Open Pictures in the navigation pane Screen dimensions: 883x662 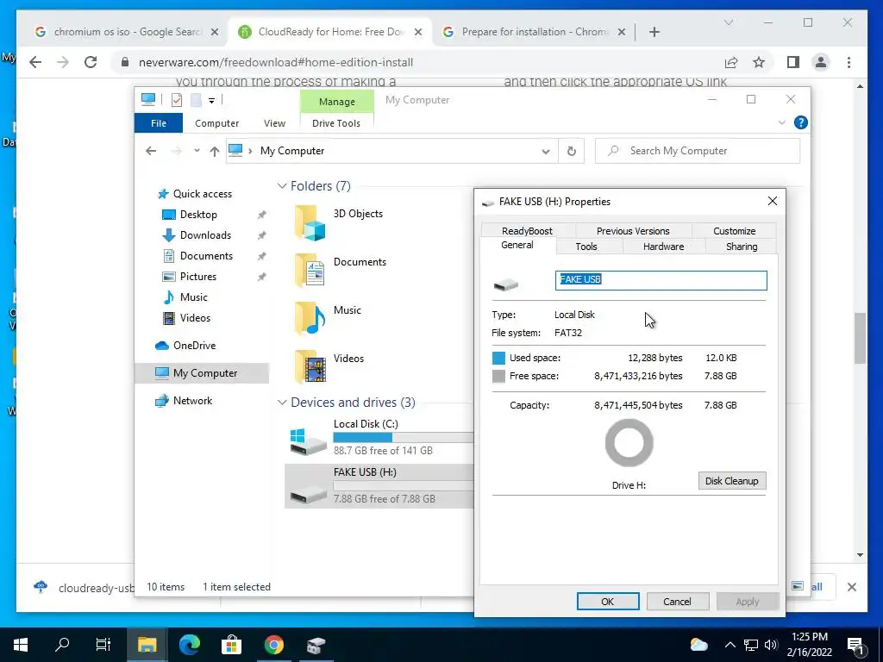[197, 277]
